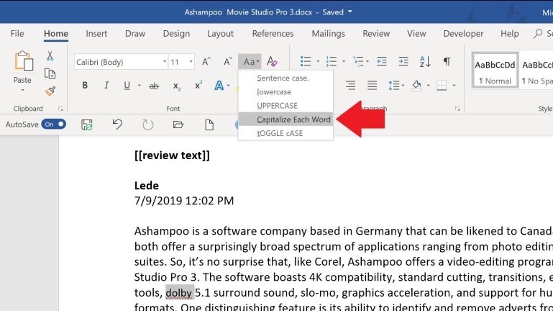Expand the Paste options arrow below Paste
Image resolution: width=553 pixels, height=311 pixels.
pyautogui.click(x=22, y=91)
